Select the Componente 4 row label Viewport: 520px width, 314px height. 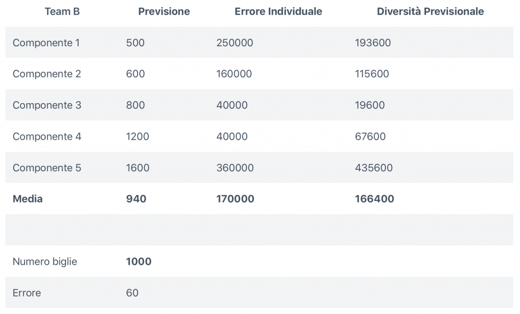(x=47, y=137)
